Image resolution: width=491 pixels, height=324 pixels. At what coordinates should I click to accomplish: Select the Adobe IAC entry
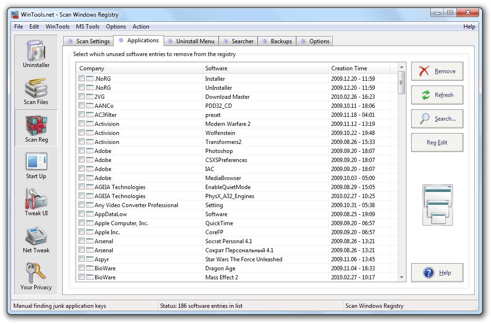[x=210, y=169]
